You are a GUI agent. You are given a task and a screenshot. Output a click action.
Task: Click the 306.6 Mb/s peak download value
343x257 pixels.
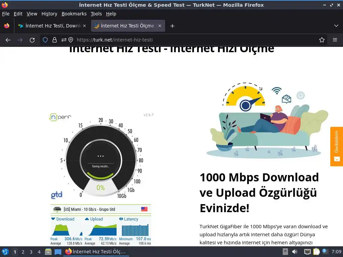(73, 239)
